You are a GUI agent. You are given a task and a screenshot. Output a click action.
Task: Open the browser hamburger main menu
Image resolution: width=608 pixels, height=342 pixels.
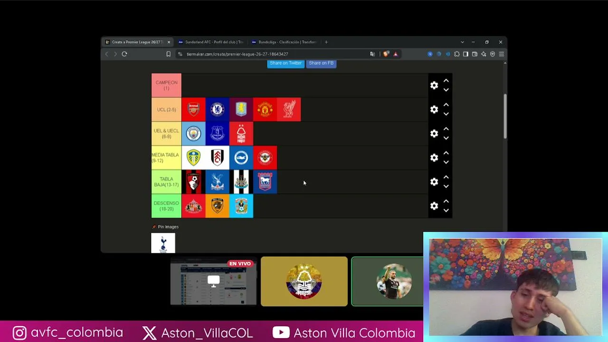pyautogui.click(x=501, y=54)
